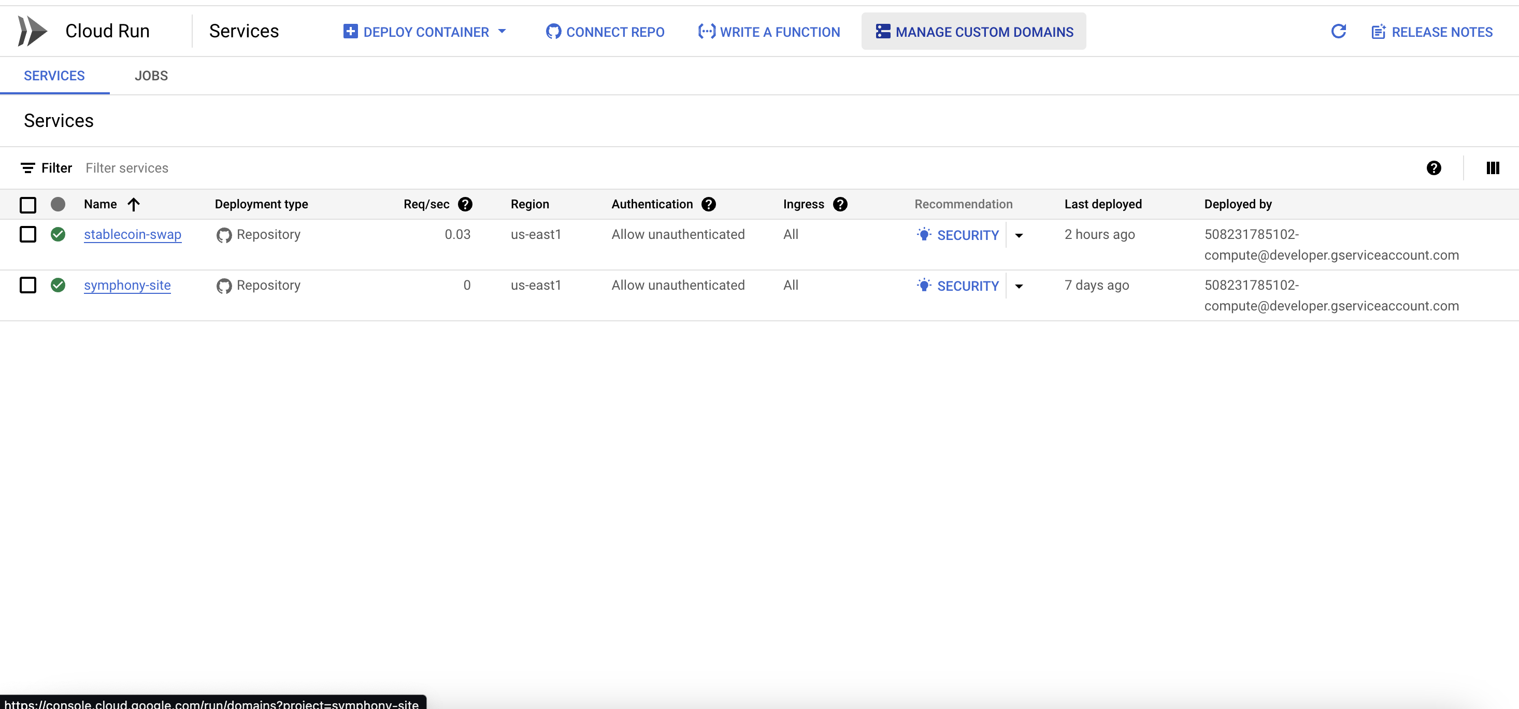Switch to the Jobs tab
1519x709 pixels.
click(x=151, y=76)
